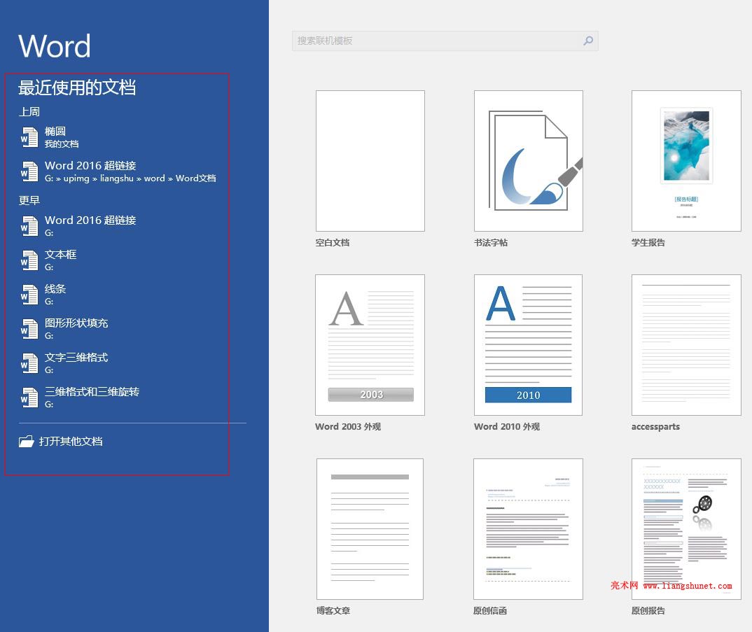The width and height of the screenshot is (752, 632).
Task: Choose the 书法字帖 template
Action: [x=528, y=161]
